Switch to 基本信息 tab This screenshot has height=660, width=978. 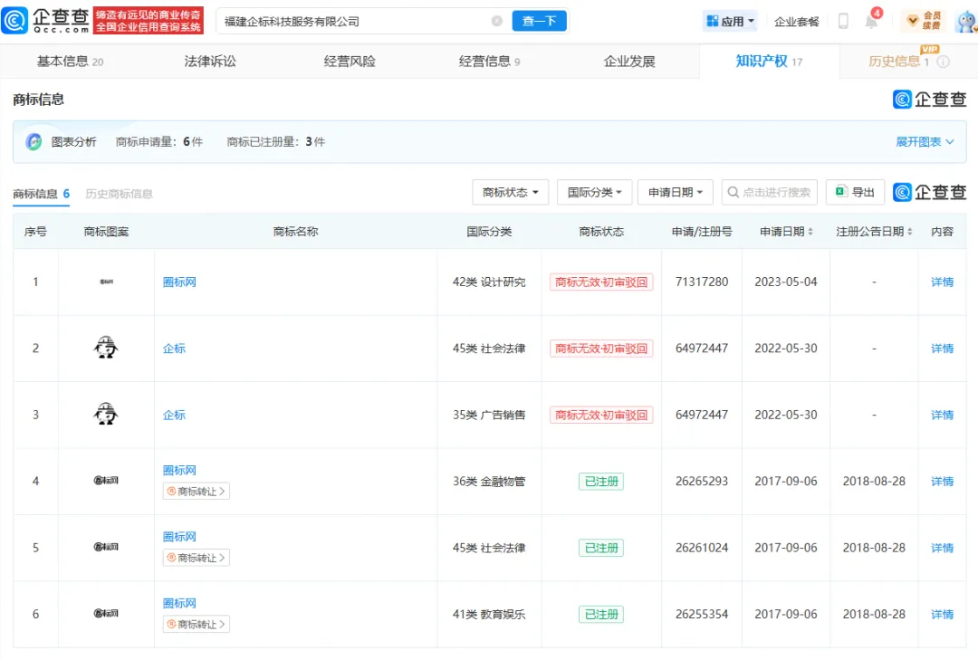point(70,62)
